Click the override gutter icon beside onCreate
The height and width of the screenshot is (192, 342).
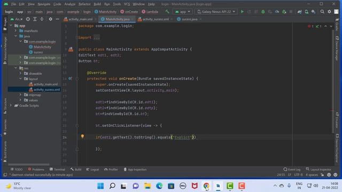pos(70,78)
